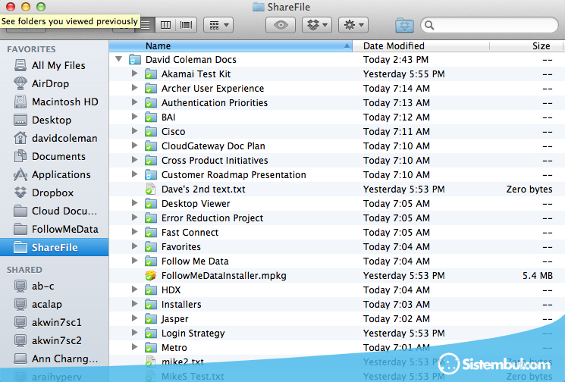The image size is (565, 382).
Task: Expand the Login Strategy folder
Action: [134, 333]
